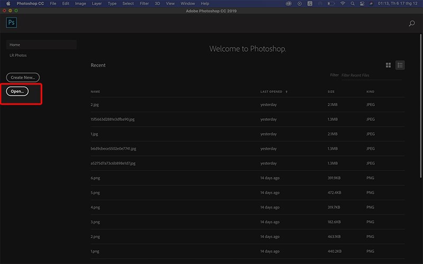Switch Recent files to grid view
The image size is (423, 264).
(x=388, y=65)
